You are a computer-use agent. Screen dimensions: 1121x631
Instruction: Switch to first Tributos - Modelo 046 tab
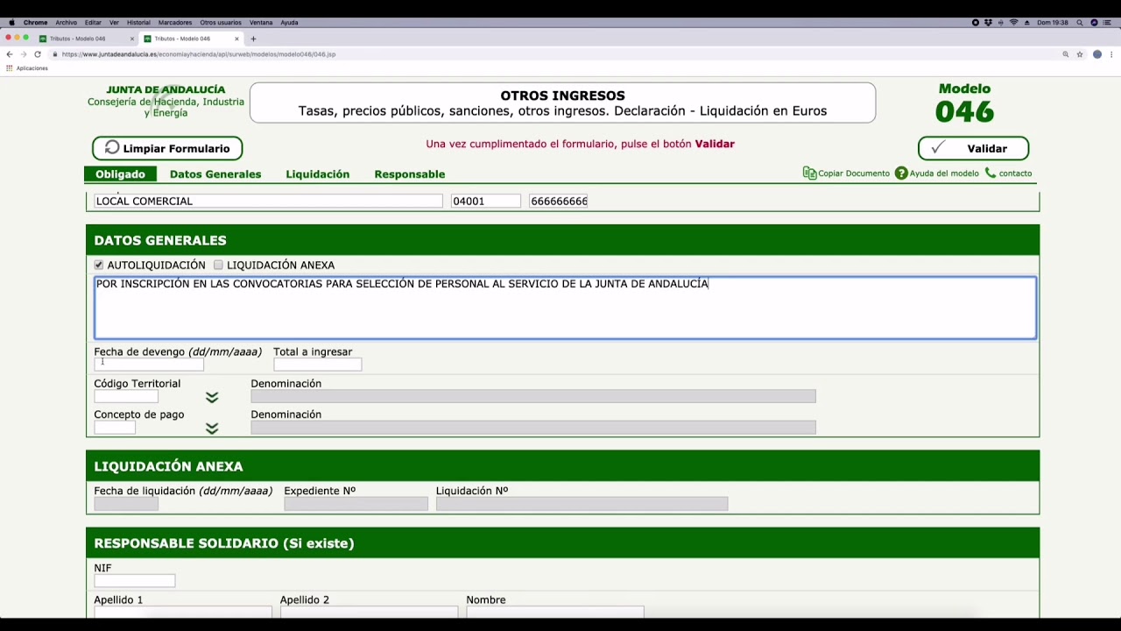click(x=86, y=39)
